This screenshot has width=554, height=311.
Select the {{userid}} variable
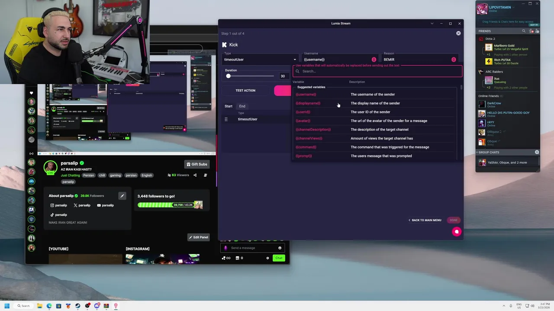tap(303, 112)
